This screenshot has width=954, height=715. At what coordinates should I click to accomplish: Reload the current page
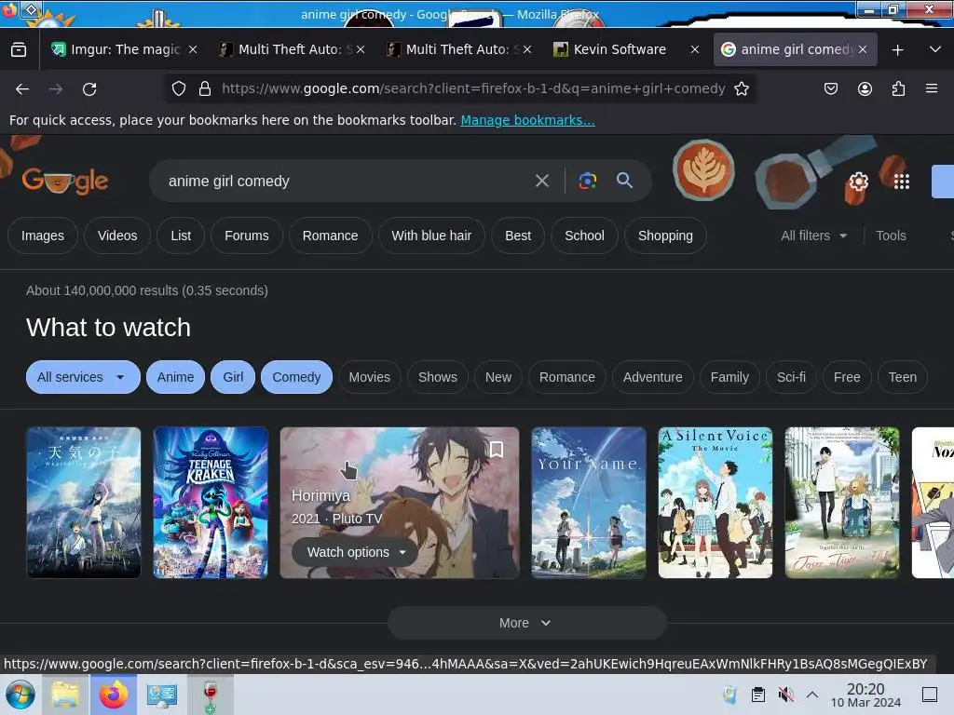[89, 89]
